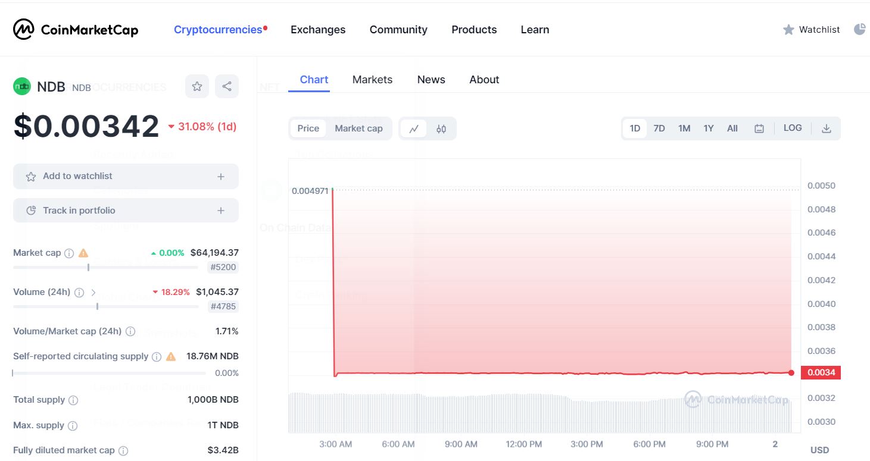Open the CoinMarketCap logo home link

76,29
